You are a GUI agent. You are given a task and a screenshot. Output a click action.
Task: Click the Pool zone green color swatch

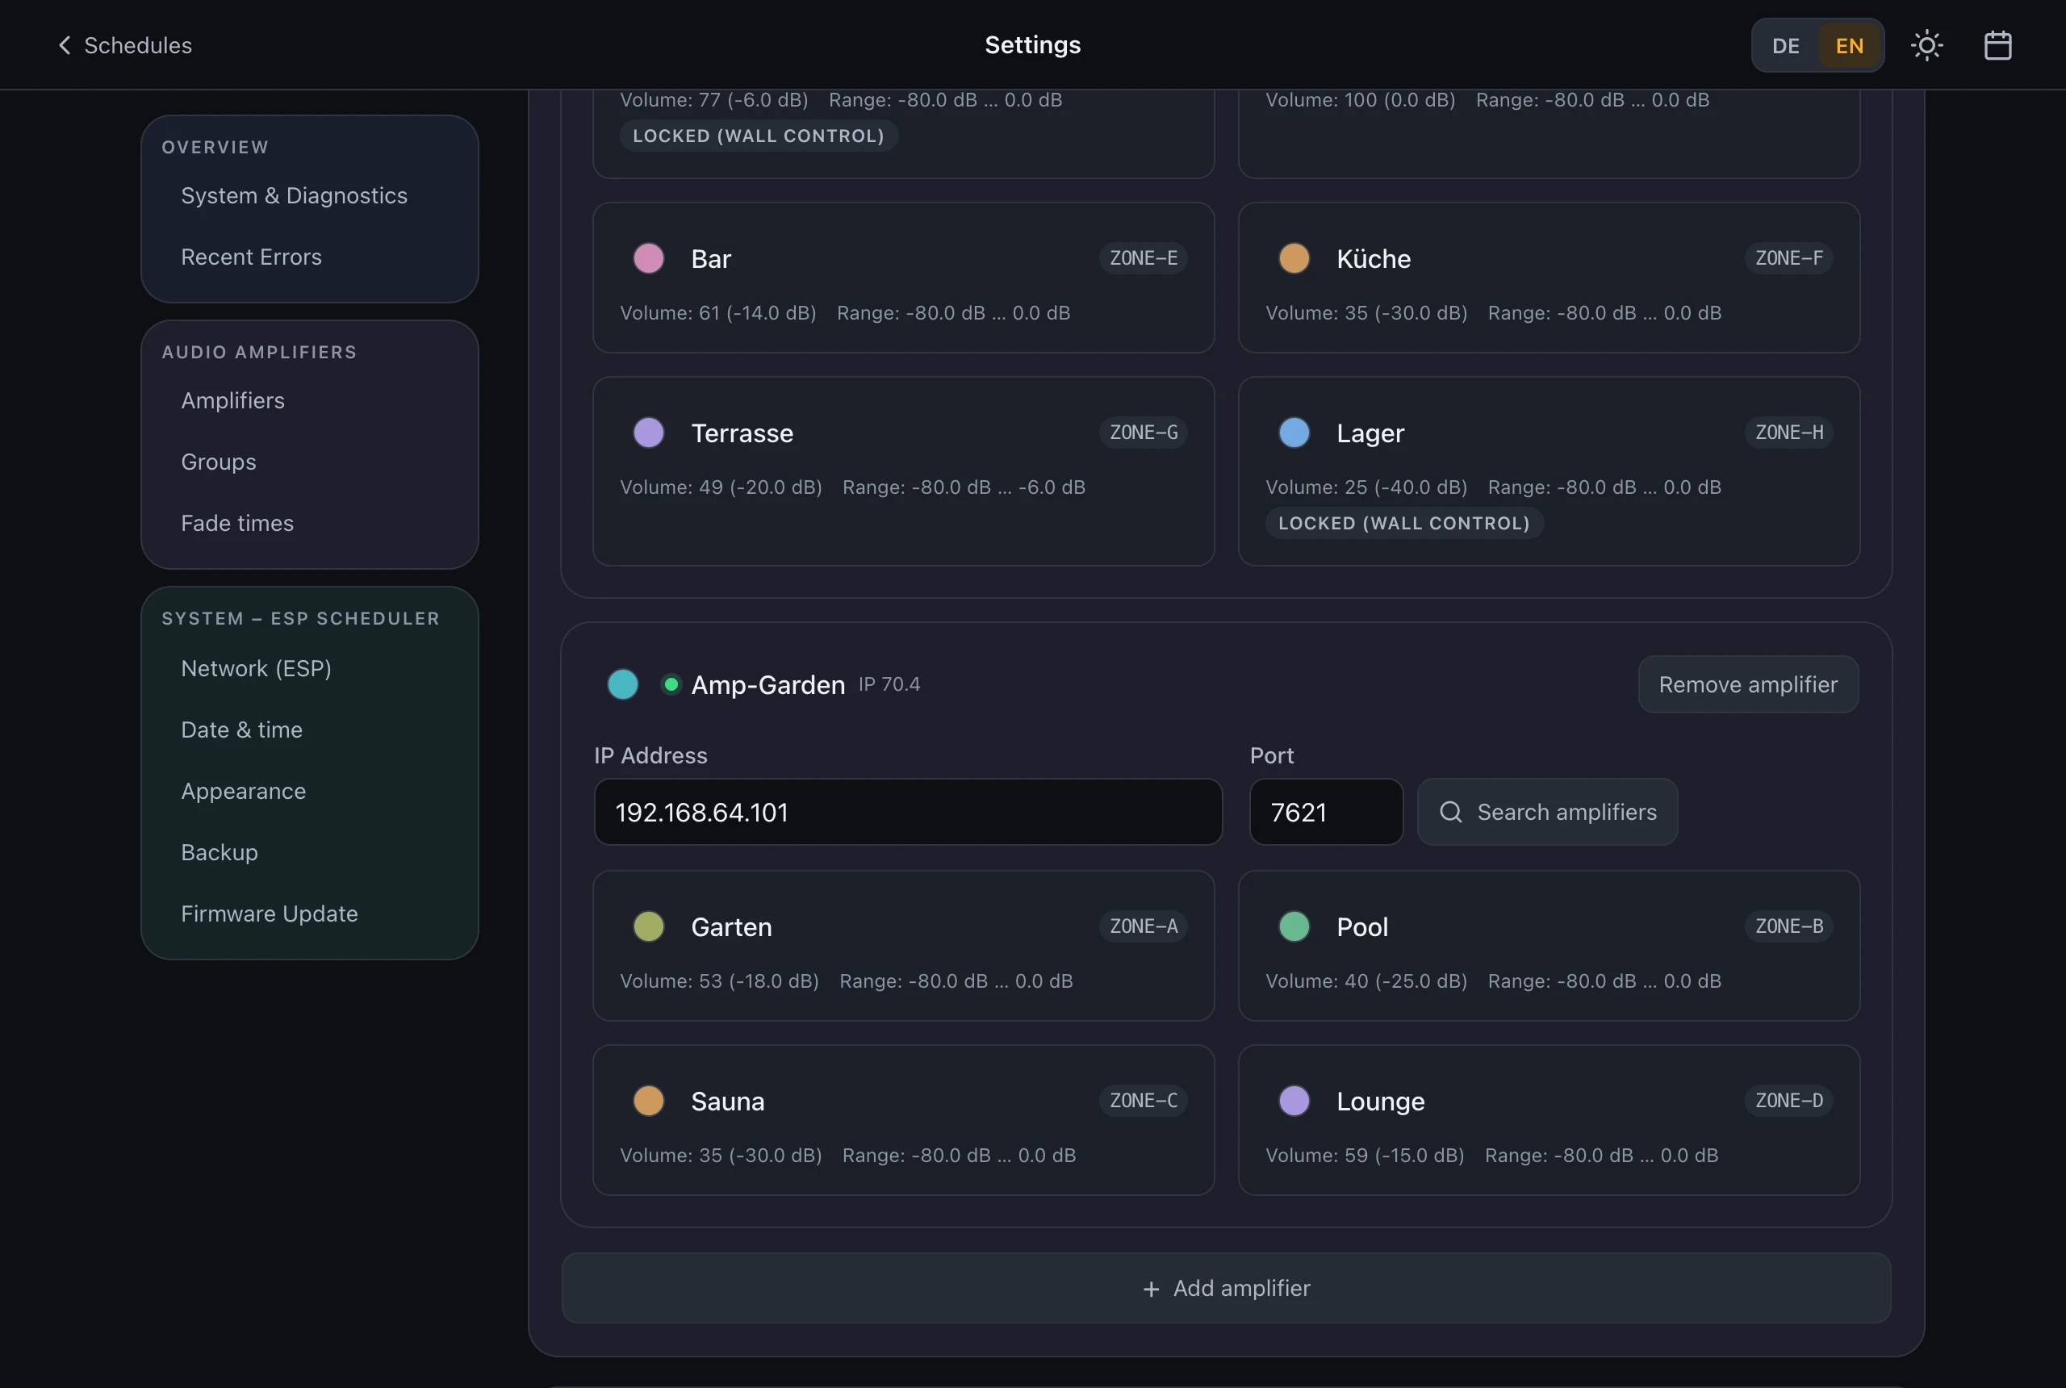click(1294, 926)
